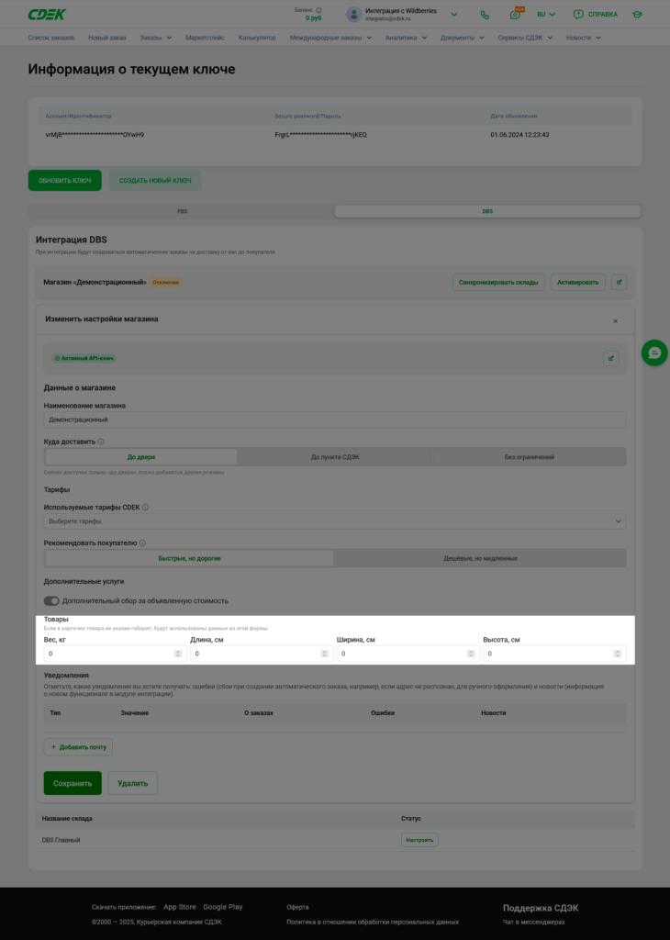Click info icon next to Куда доставить
The width and height of the screenshot is (670, 940).
click(101, 442)
